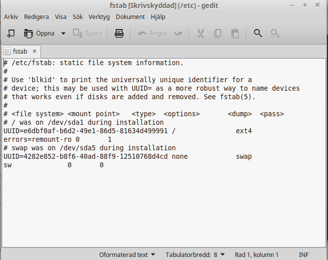Open the Dokument menu
328x260 pixels.
pyautogui.click(x=130, y=17)
